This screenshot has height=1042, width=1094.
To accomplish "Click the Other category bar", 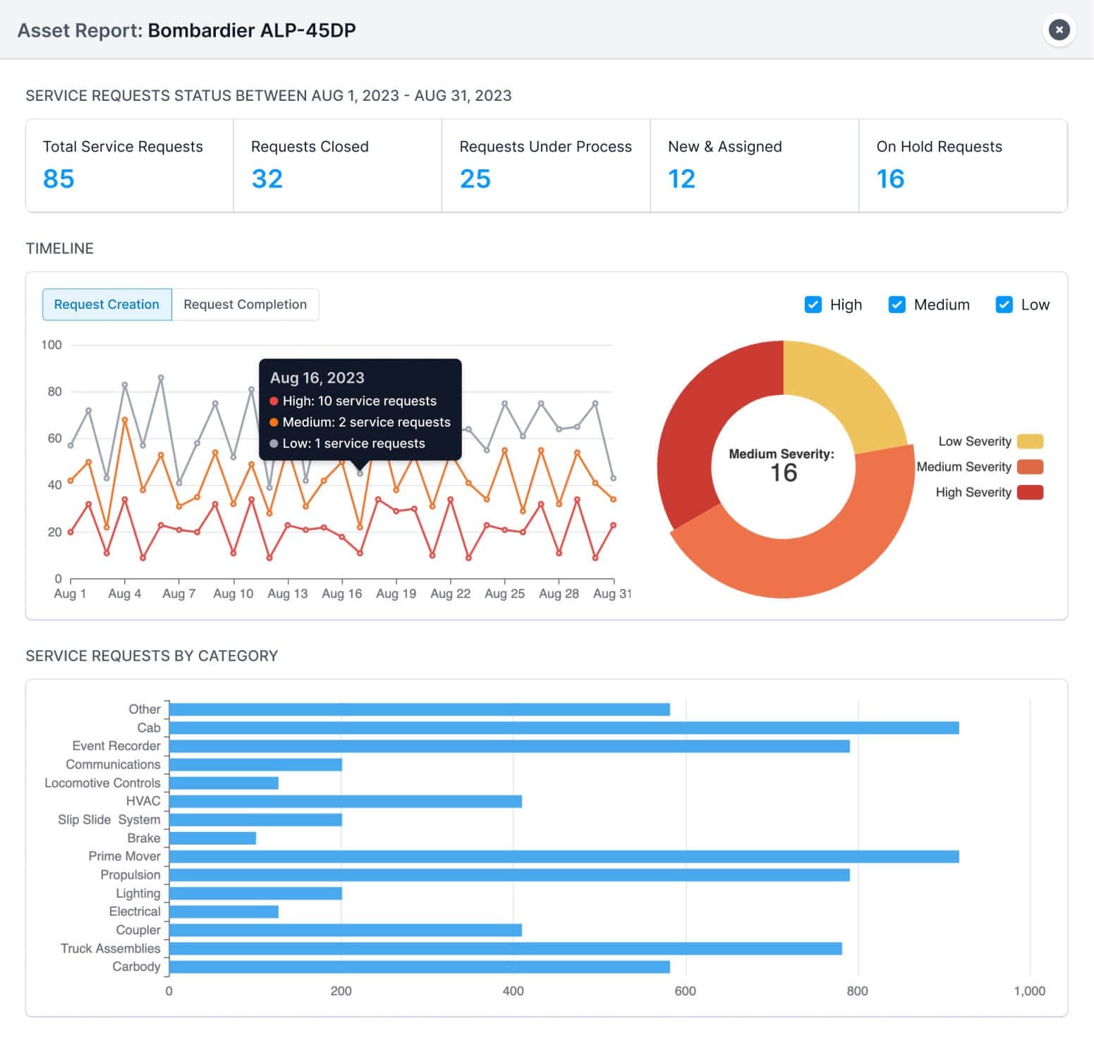I will point(420,709).
